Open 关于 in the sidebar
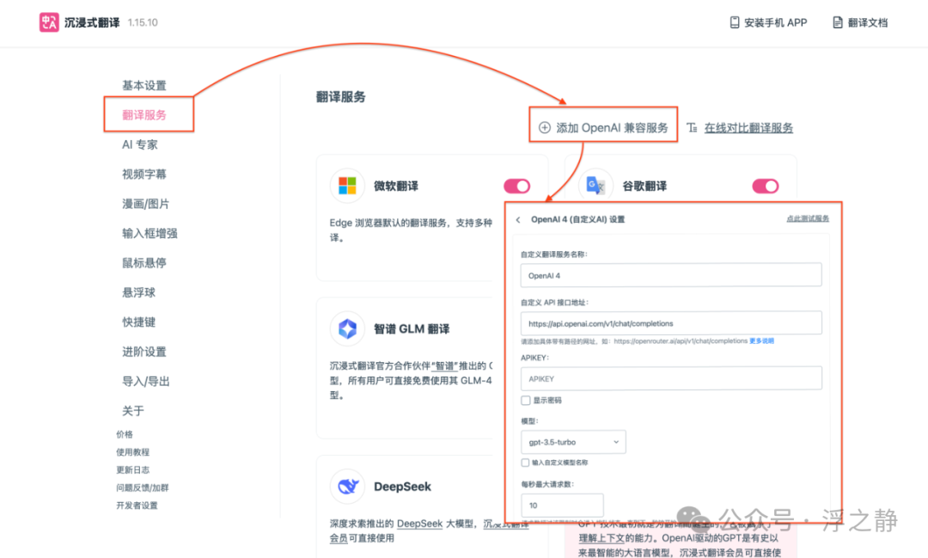Image resolution: width=928 pixels, height=558 pixels. [x=133, y=411]
